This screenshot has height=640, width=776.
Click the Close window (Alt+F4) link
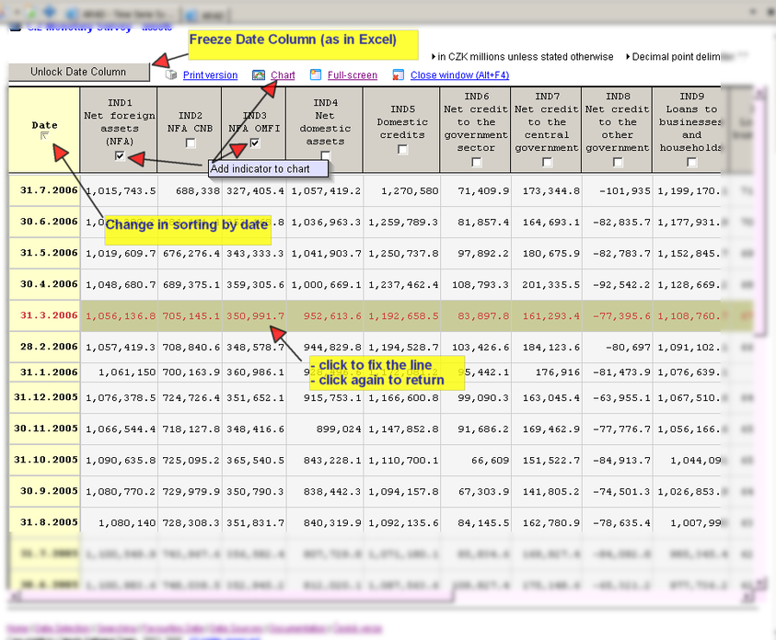(459, 75)
